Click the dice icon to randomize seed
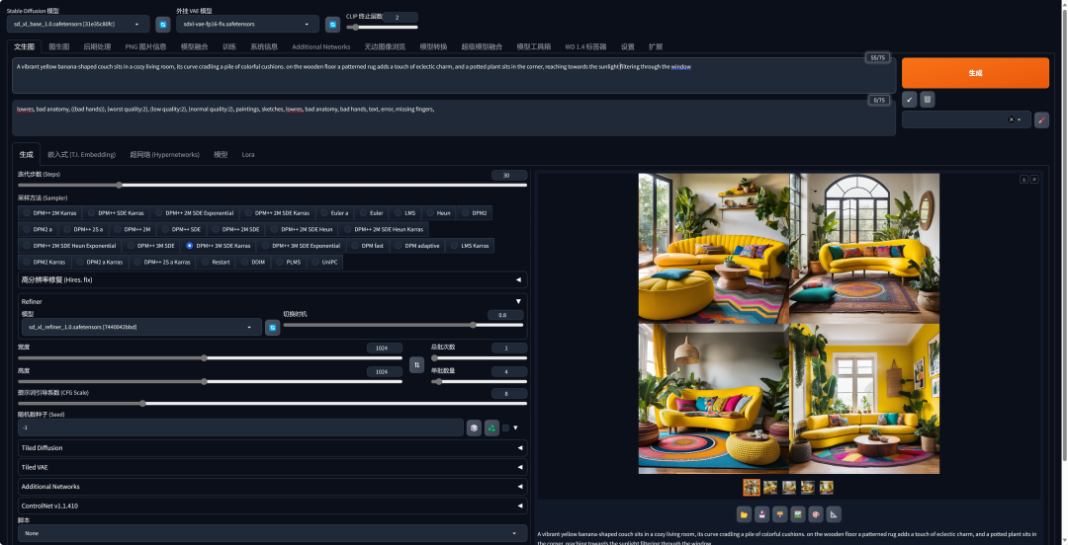The width and height of the screenshot is (1068, 545). [474, 428]
